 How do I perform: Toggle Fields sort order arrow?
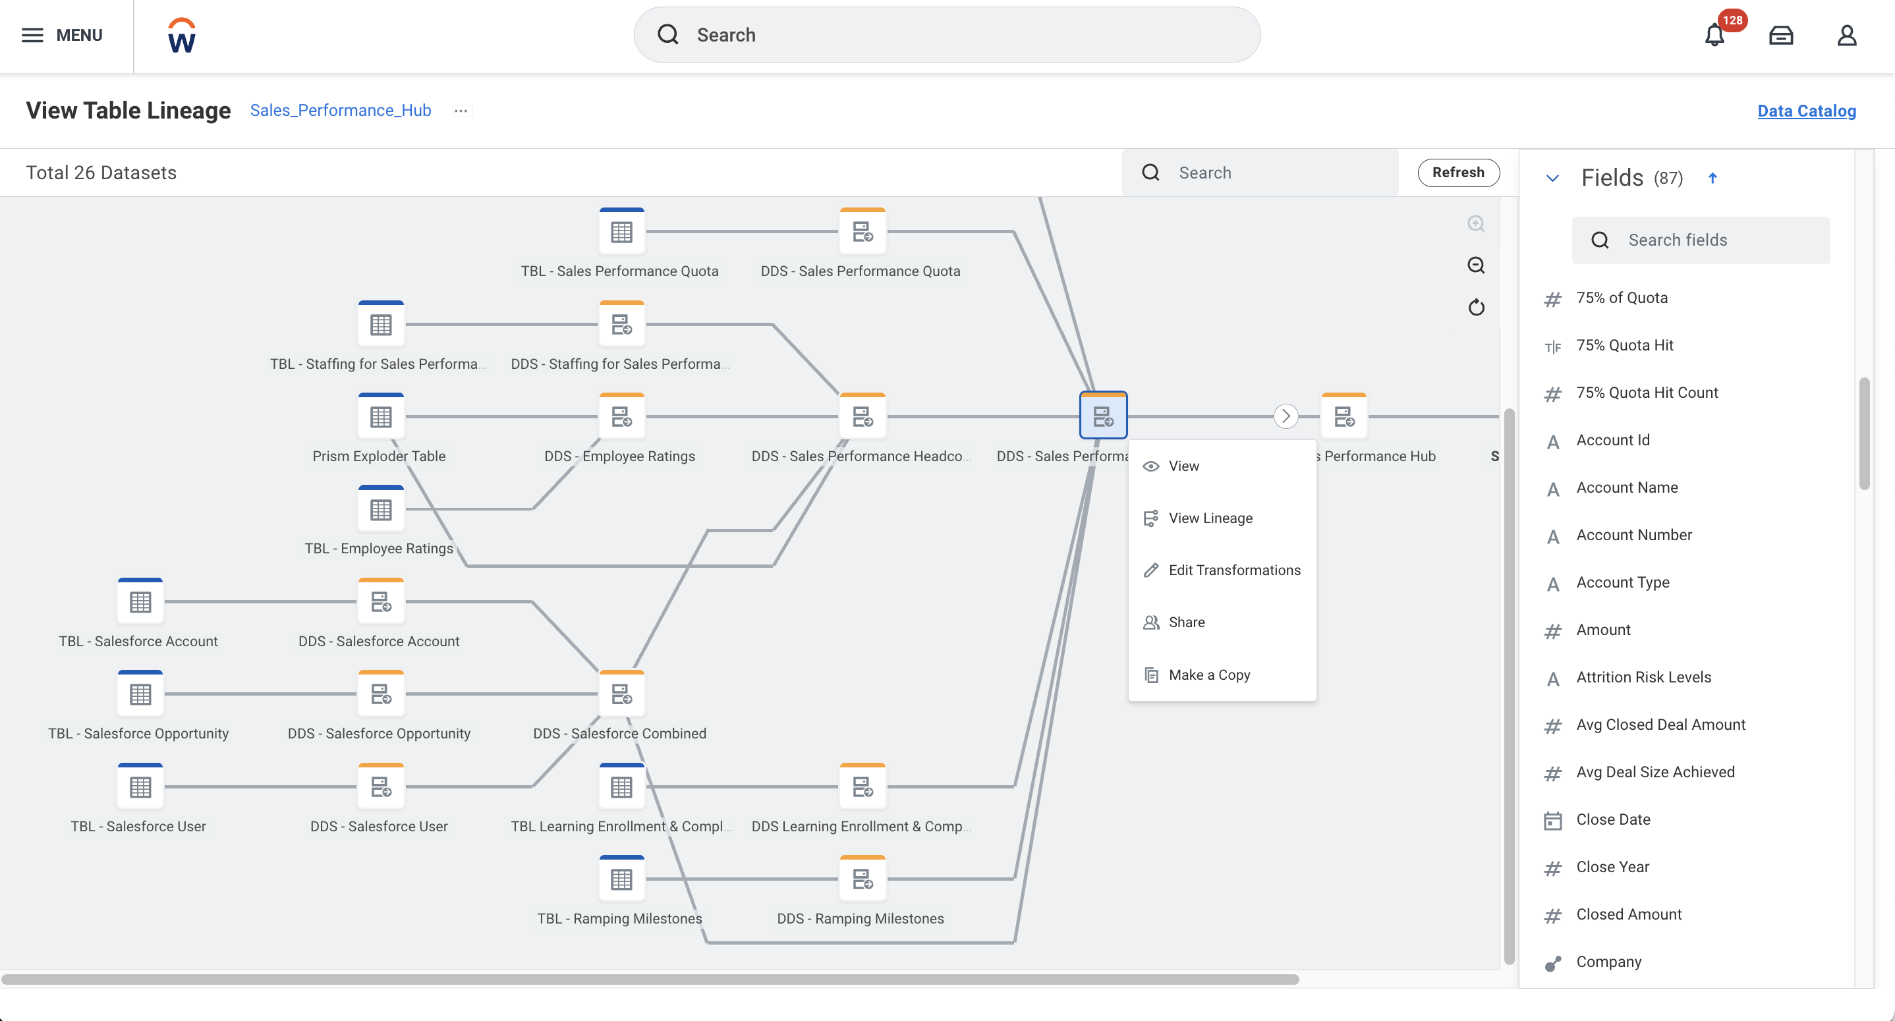[1712, 178]
